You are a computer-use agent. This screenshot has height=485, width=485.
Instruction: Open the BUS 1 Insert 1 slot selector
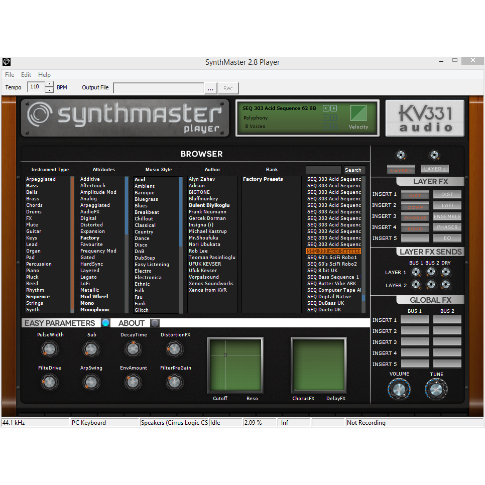click(415, 320)
